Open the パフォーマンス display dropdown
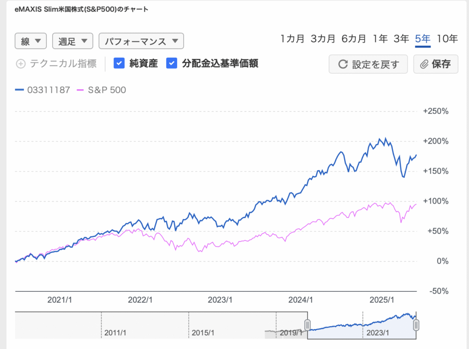469x349 pixels. 141,41
